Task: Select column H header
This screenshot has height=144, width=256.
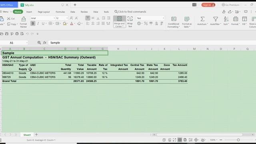Action: [118, 49]
